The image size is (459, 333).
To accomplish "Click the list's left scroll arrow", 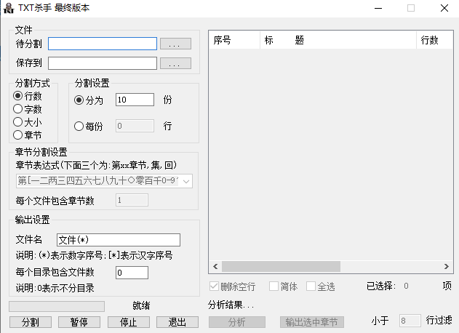I will point(215,266).
